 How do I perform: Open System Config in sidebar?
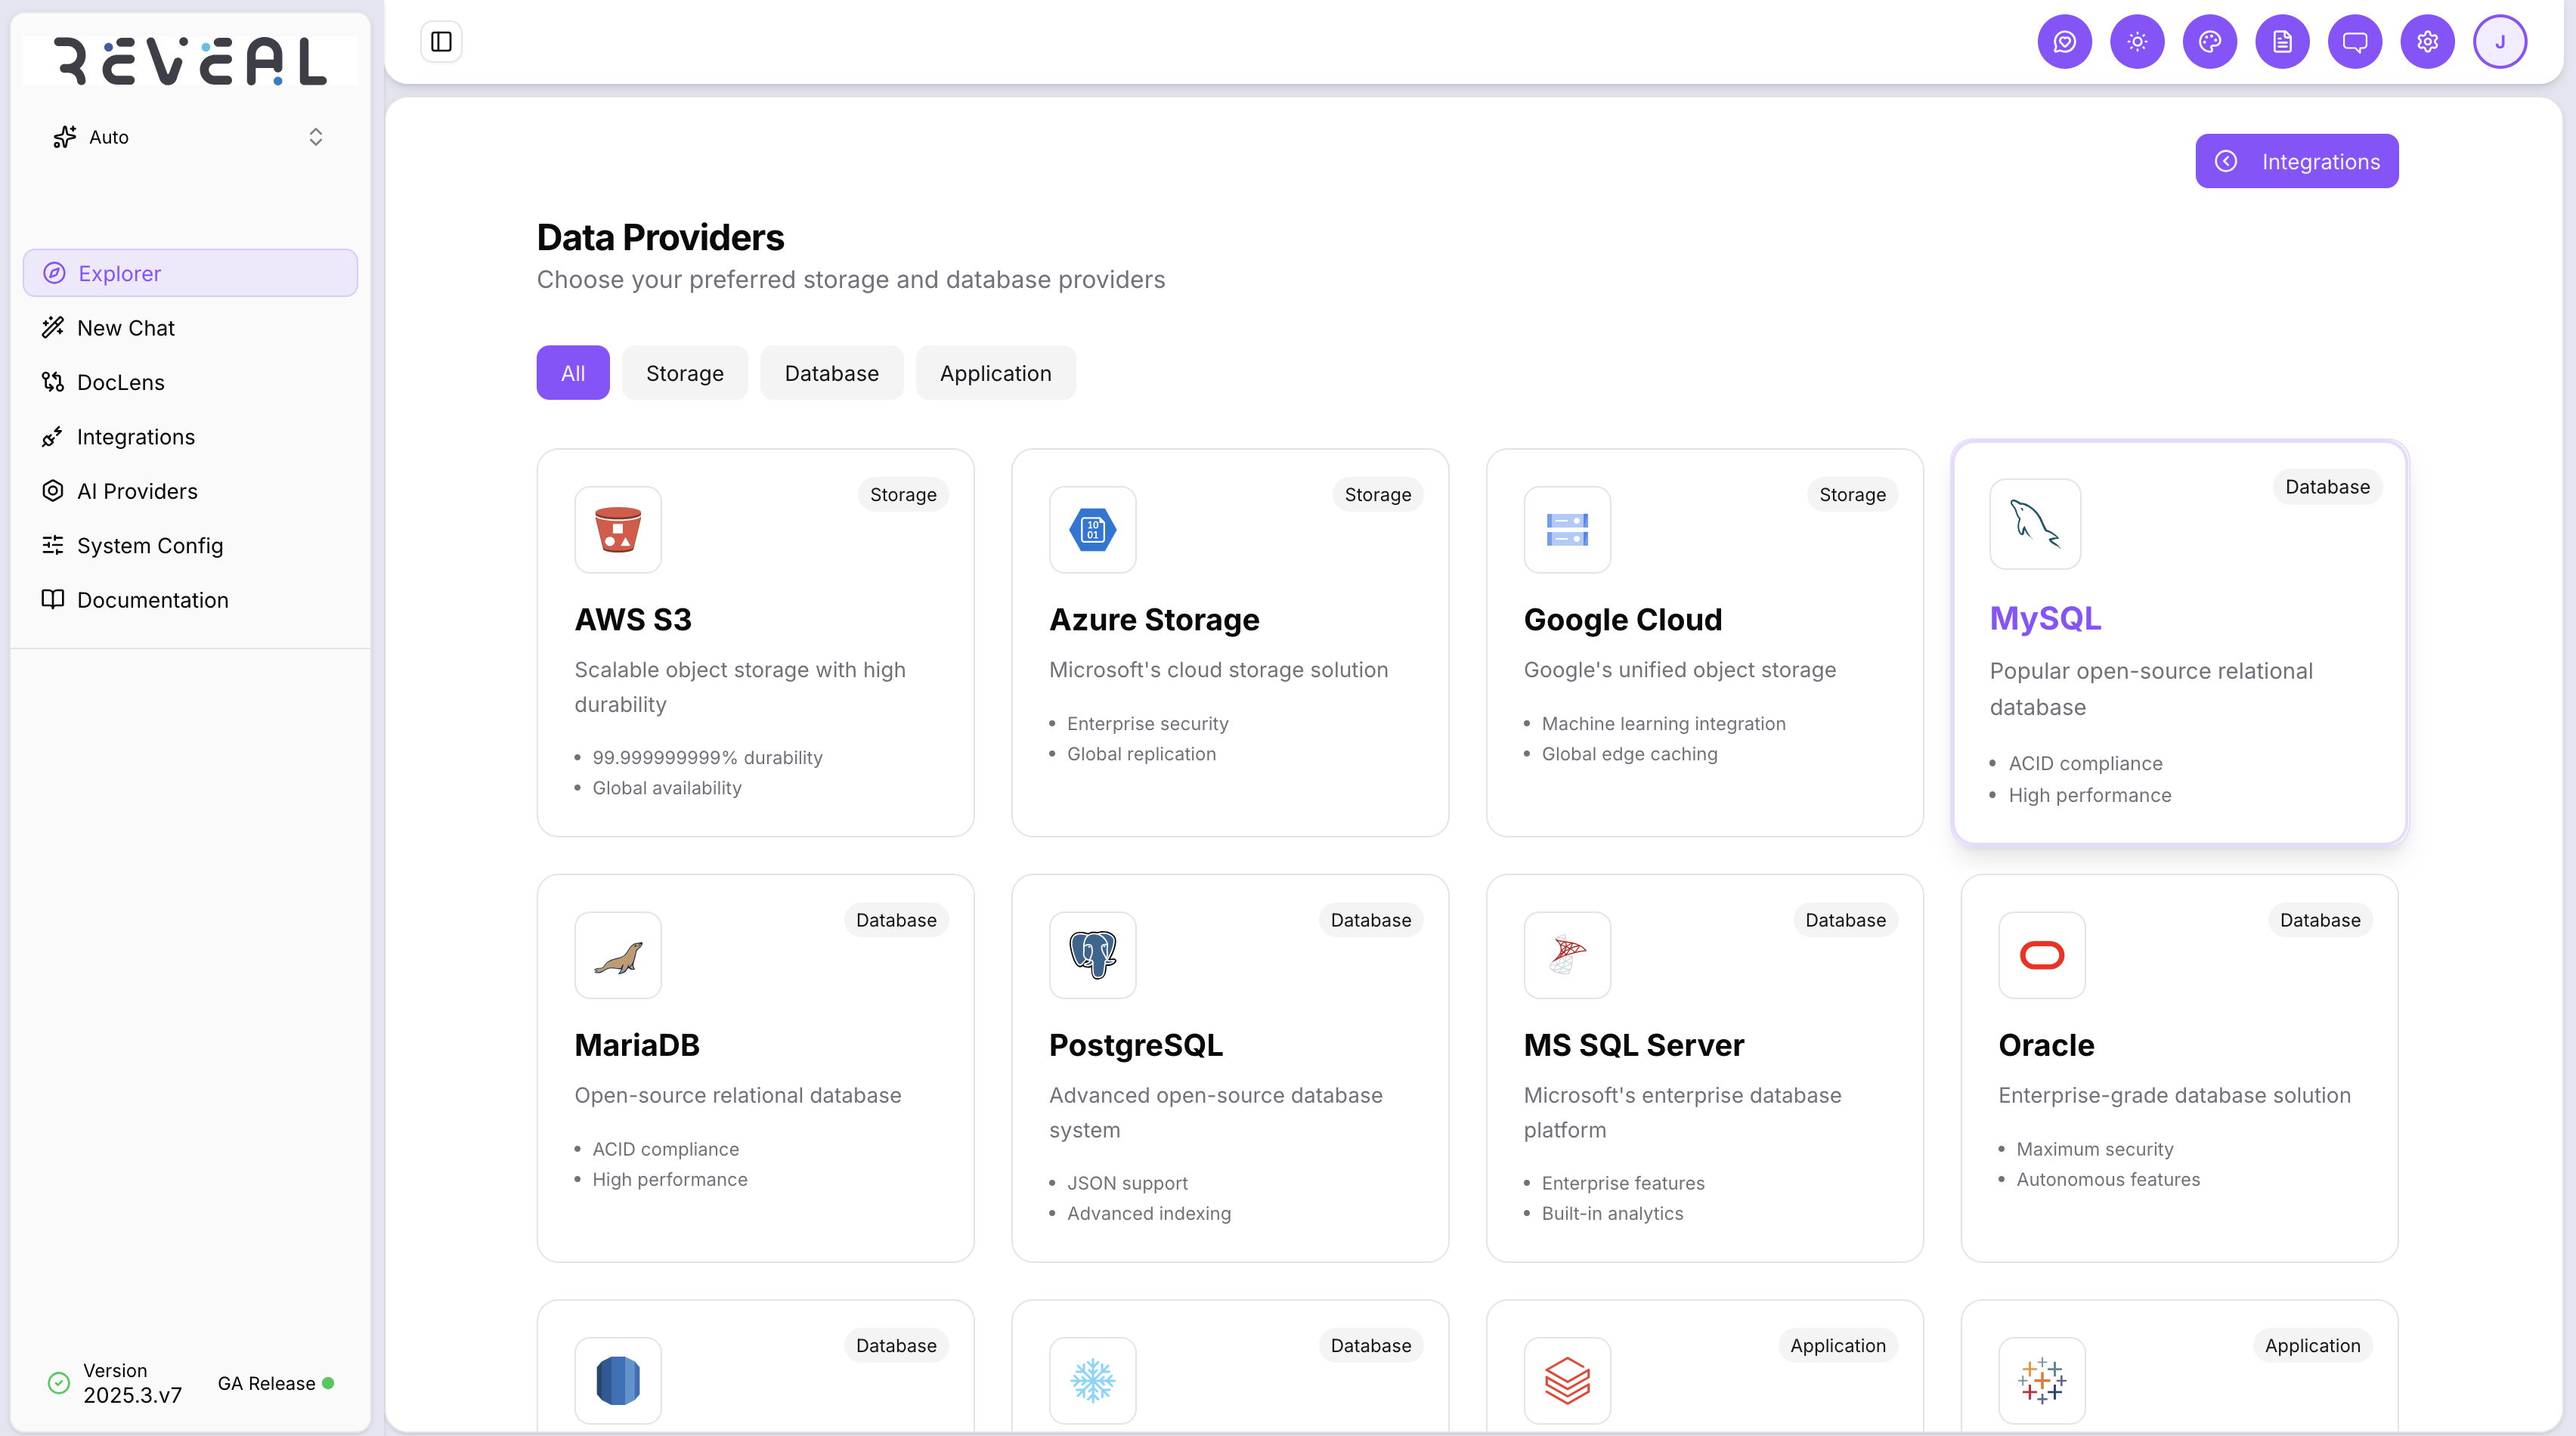190,545
